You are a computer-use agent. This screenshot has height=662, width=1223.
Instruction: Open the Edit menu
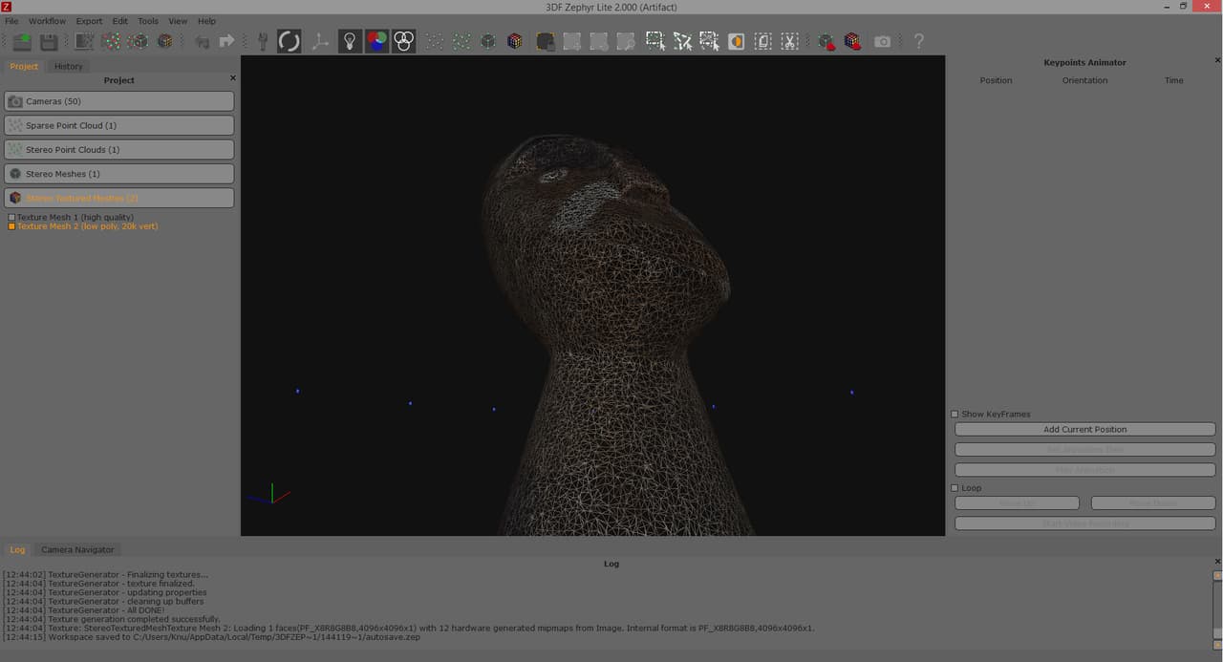(120, 21)
